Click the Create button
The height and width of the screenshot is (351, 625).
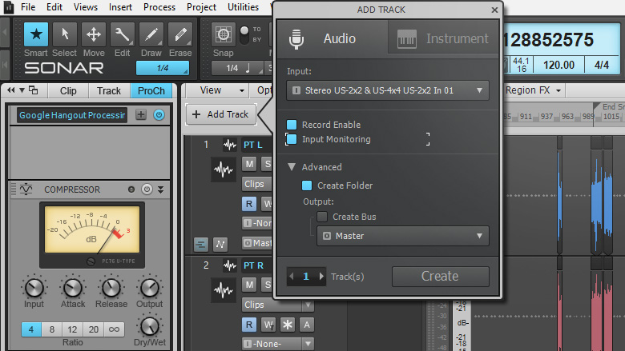(x=440, y=277)
